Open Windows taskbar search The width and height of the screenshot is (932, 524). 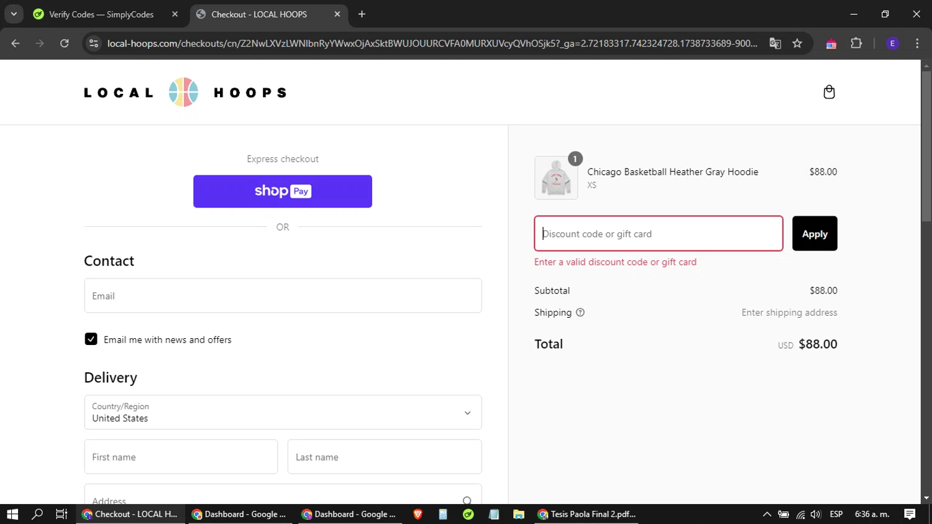coord(37,514)
